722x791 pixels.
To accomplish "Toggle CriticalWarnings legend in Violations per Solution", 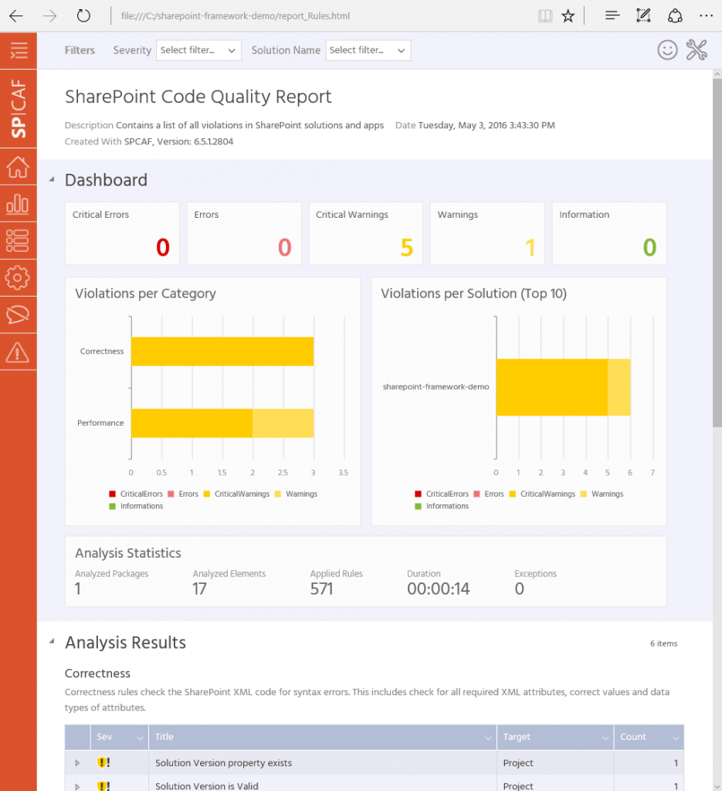I will (x=543, y=494).
